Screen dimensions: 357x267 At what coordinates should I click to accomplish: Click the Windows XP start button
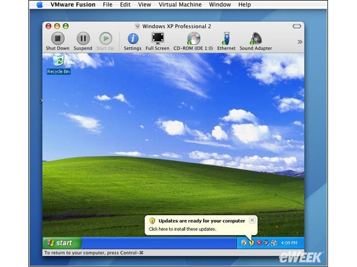62,243
